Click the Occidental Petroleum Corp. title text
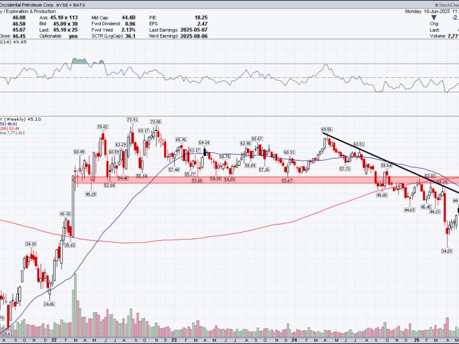Image resolution: width=459 pixels, height=344 pixels. (x=28, y=5)
